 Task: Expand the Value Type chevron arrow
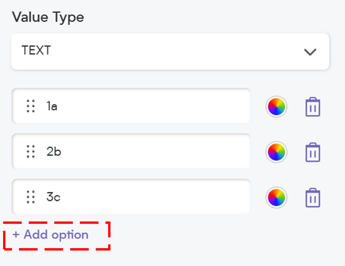(310, 52)
